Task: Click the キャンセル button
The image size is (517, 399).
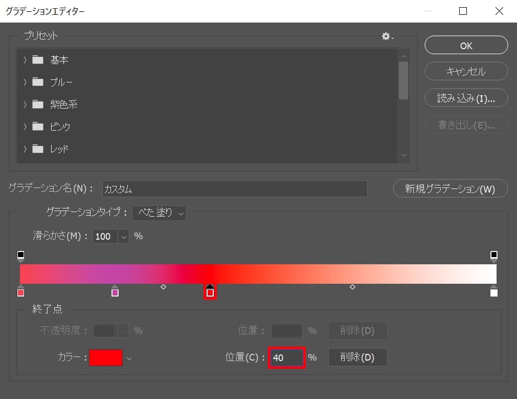Action: (x=466, y=71)
